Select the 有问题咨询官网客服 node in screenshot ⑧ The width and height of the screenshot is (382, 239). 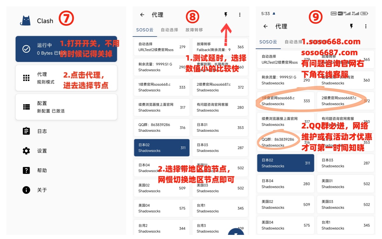tap(220, 107)
